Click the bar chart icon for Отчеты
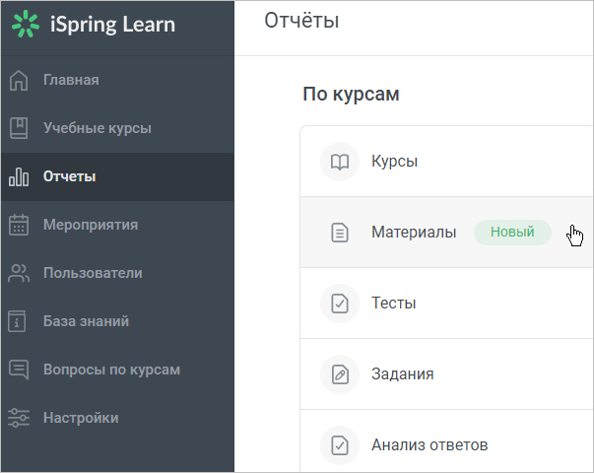The width and height of the screenshot is (594, 473). [19, 177]
